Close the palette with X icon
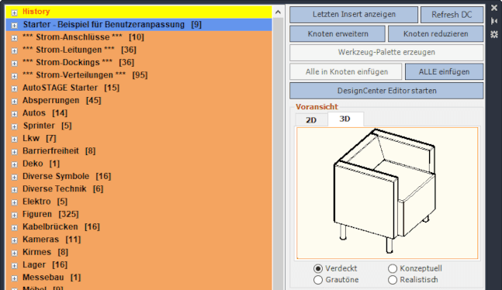The width and height of the screenshot is (502, 290). (494, 8)
